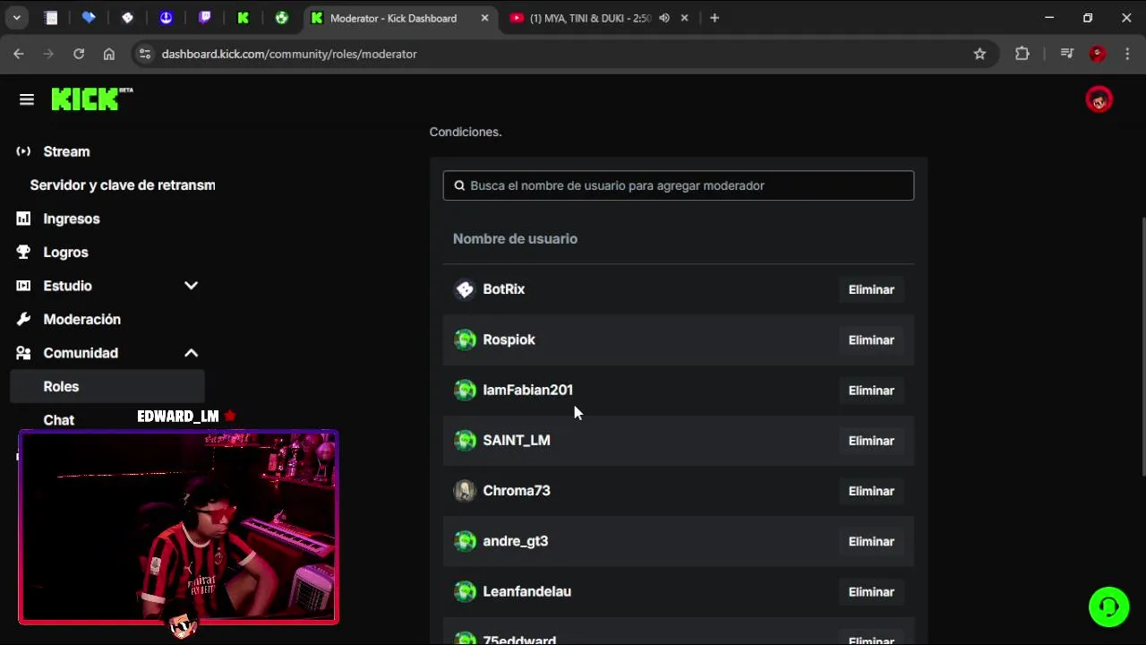Open the green support chat bubble
The width and height of the screenshot is (1146, 645).
(x=1108, y=607)
